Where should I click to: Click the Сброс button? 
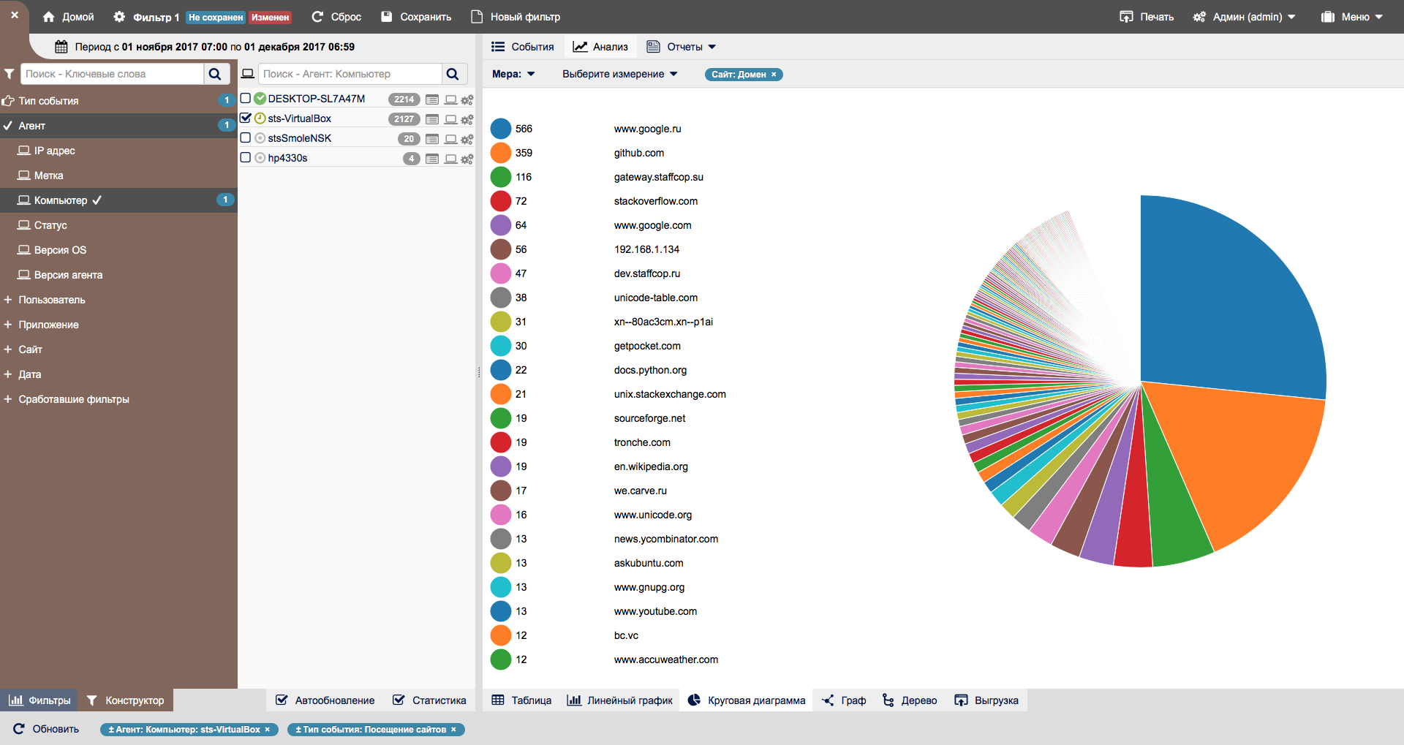click(x=336, y=17)
